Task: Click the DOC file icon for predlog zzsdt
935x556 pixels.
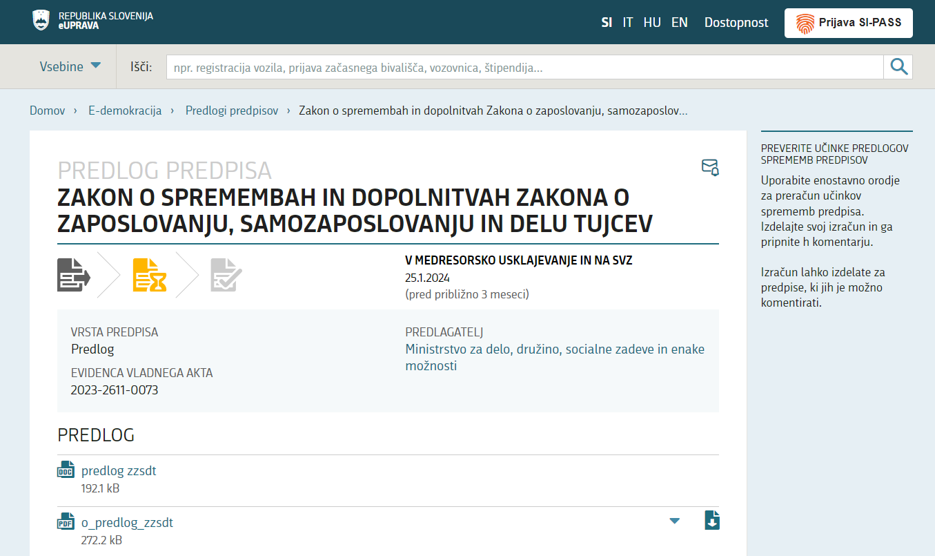Action: click(x=66, y=470)
